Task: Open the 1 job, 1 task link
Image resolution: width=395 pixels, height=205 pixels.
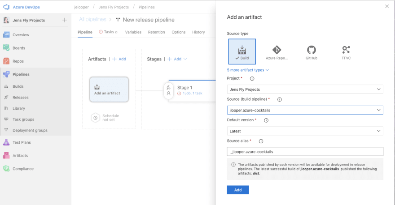Action: (x=193, y=93)
